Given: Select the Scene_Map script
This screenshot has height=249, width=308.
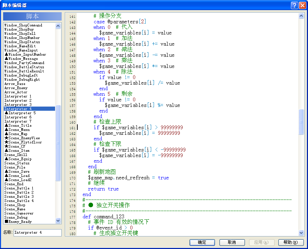Looking at the screenshot, I should coord(30,134).
